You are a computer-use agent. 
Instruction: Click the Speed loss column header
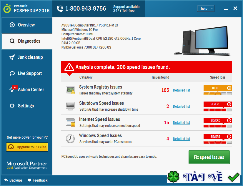pyautogui.click(x=218, y=77)
